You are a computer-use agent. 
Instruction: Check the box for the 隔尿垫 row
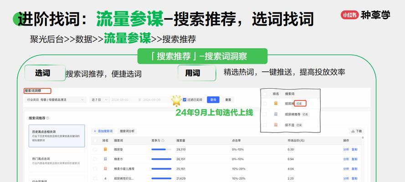pyautogui.click(x=95, y=150)
